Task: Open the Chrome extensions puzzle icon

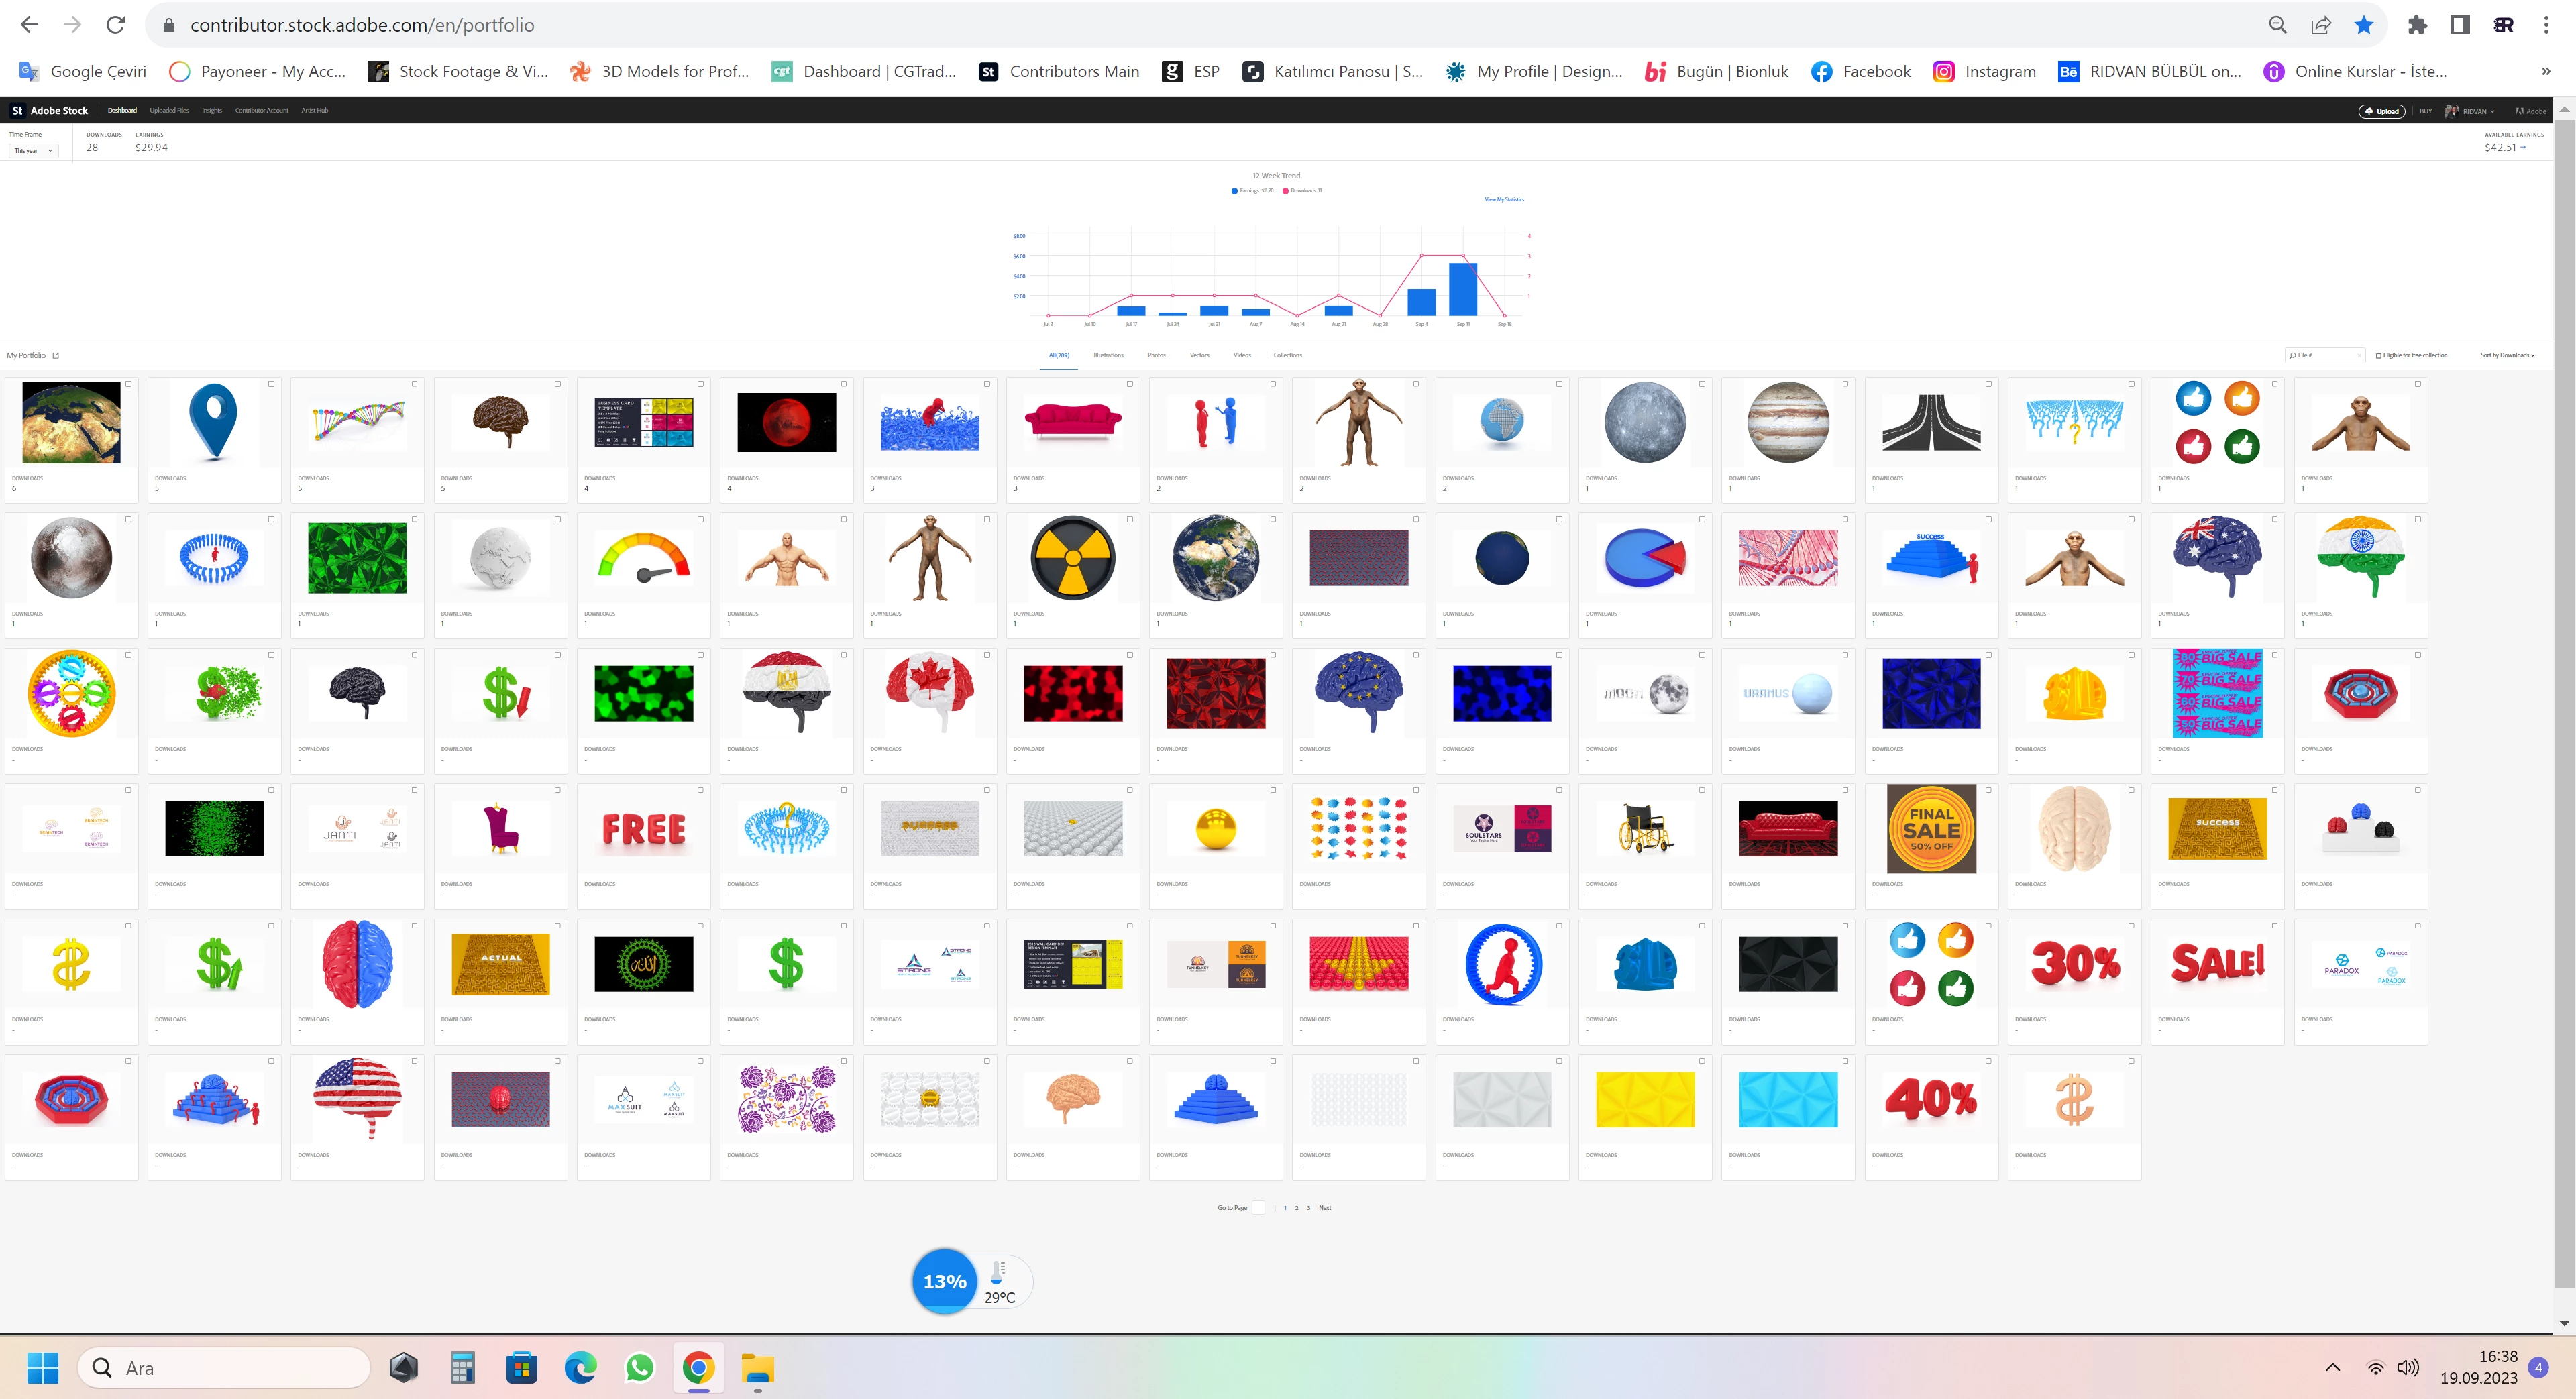Action: (x=2417, y=25)
